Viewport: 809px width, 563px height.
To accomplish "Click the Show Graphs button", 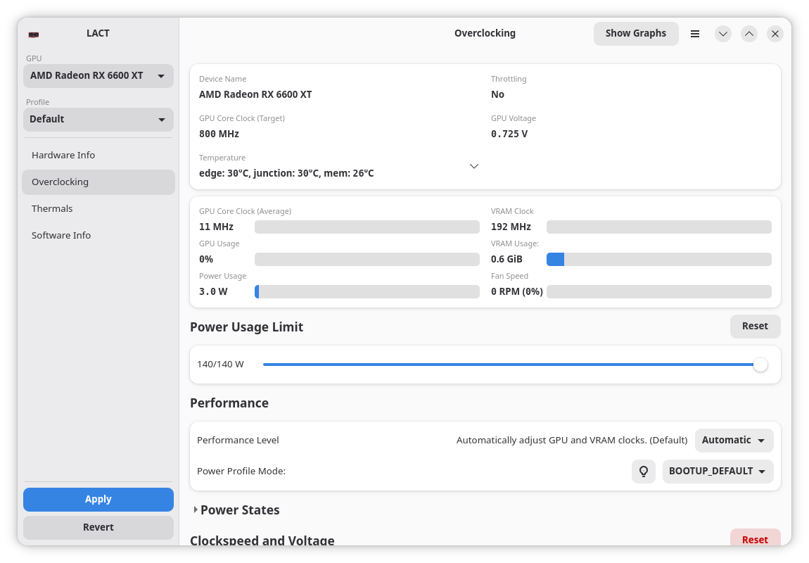I will coord(636,34).
